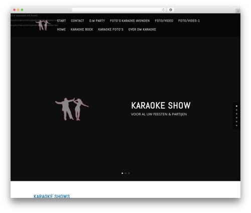The image size is (251, 213).
Task: Reload the page with the refresh icon
Action: tap(163, 10)
